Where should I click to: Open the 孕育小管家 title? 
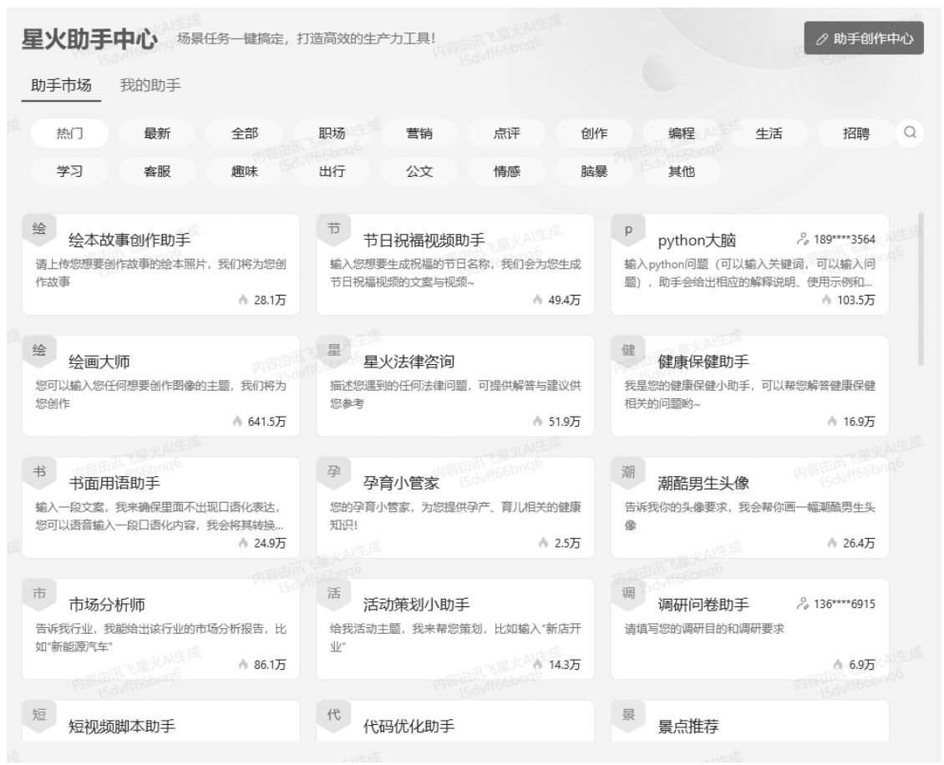click(x=401, y=484)
